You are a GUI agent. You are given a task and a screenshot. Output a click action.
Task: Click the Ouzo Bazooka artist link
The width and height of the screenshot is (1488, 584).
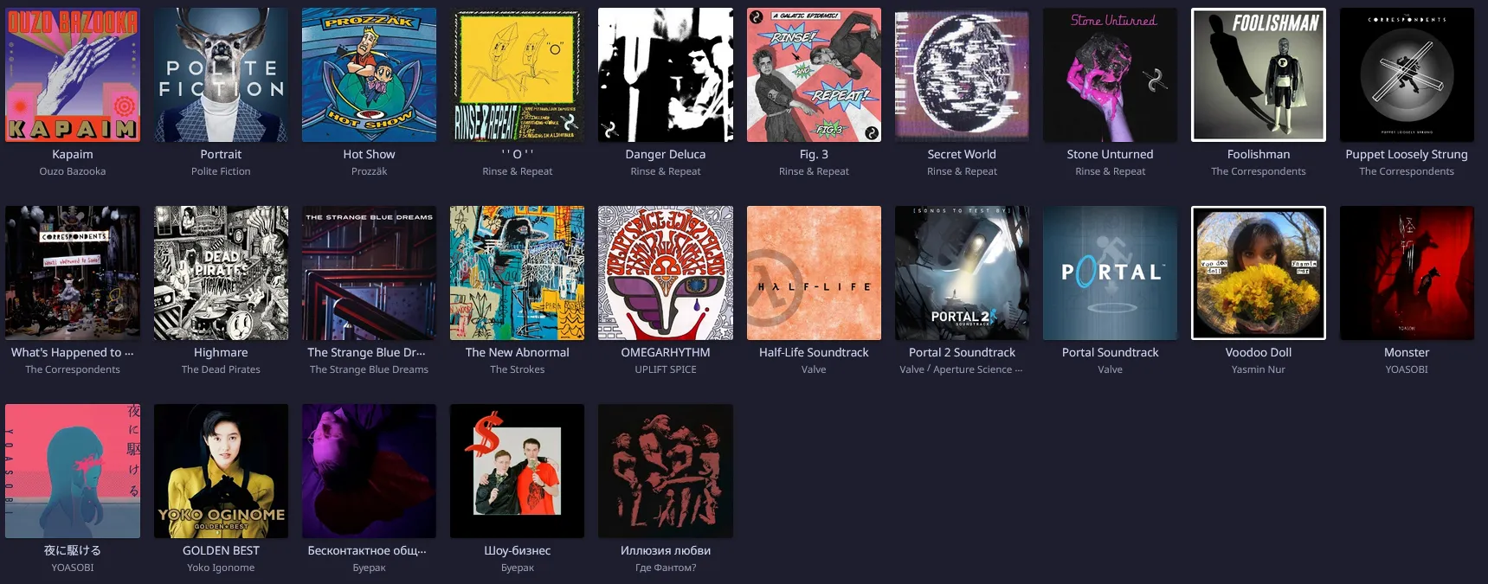click(x=73, y=171)
